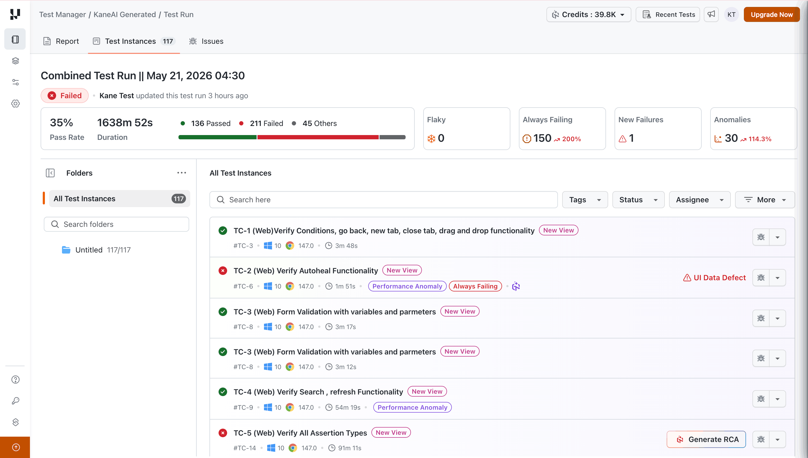Go to KaneAI Generated breadcrumb
The height and width of the screenshot is (458, 808).
tap(125, 14)
